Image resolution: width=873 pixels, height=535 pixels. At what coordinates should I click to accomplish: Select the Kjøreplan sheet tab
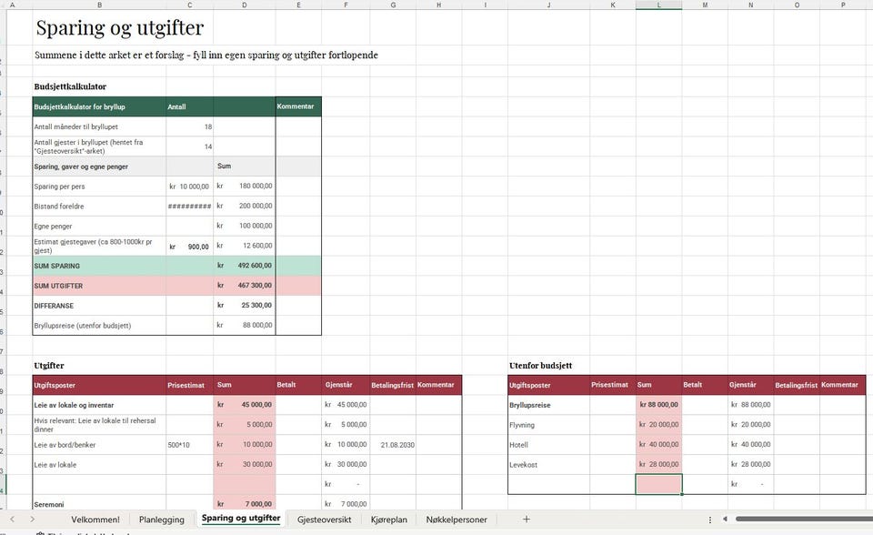pyautogui.click(x=388, y=520)
